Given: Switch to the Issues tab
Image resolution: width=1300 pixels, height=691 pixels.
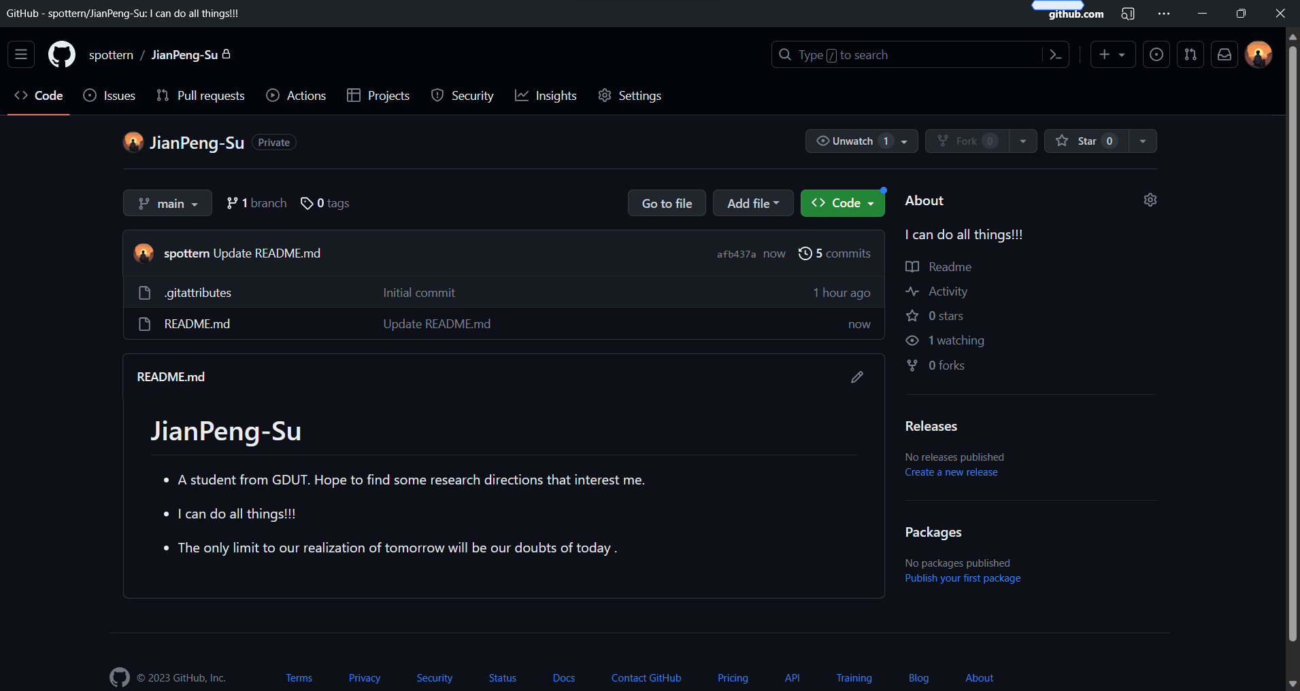Looking at the screenshot, I should 109,96.
